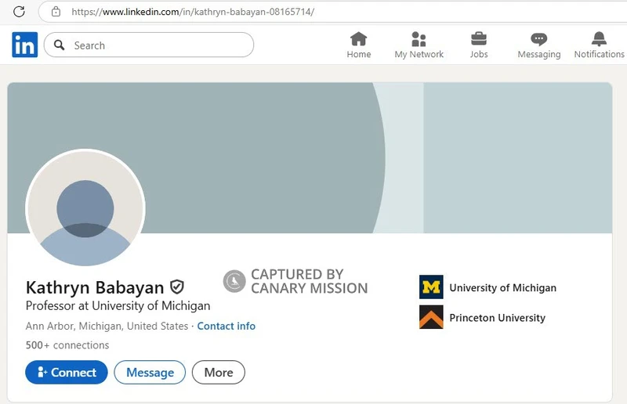Click the site info lock icon

pyautogui.click(x=55, y=12)
